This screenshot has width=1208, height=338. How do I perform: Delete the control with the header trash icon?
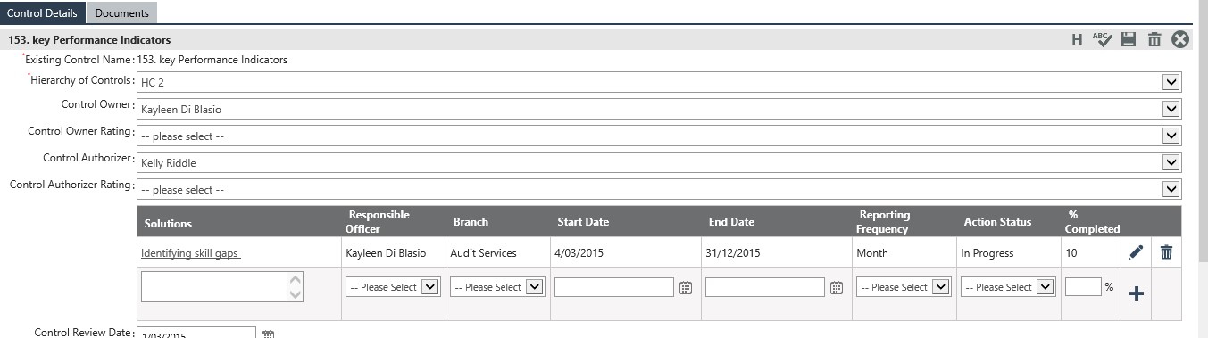[x=1154, y=39]
